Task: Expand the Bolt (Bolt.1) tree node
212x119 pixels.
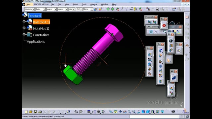Action: coord(24,21)
